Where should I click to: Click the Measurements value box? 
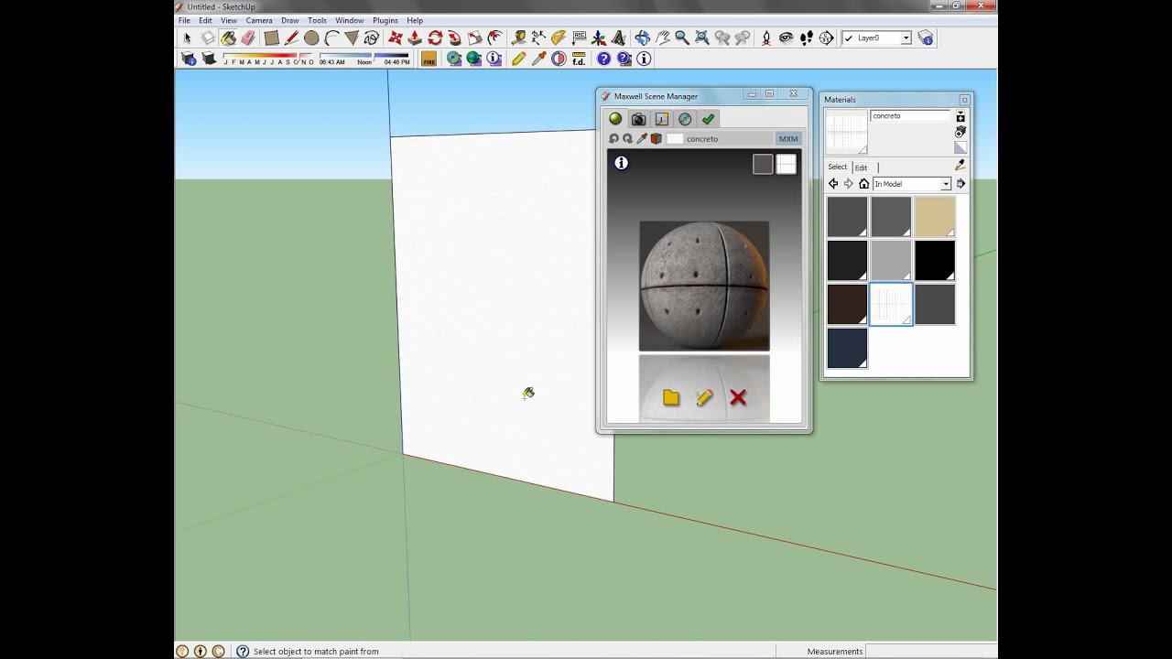pos(930,652)
